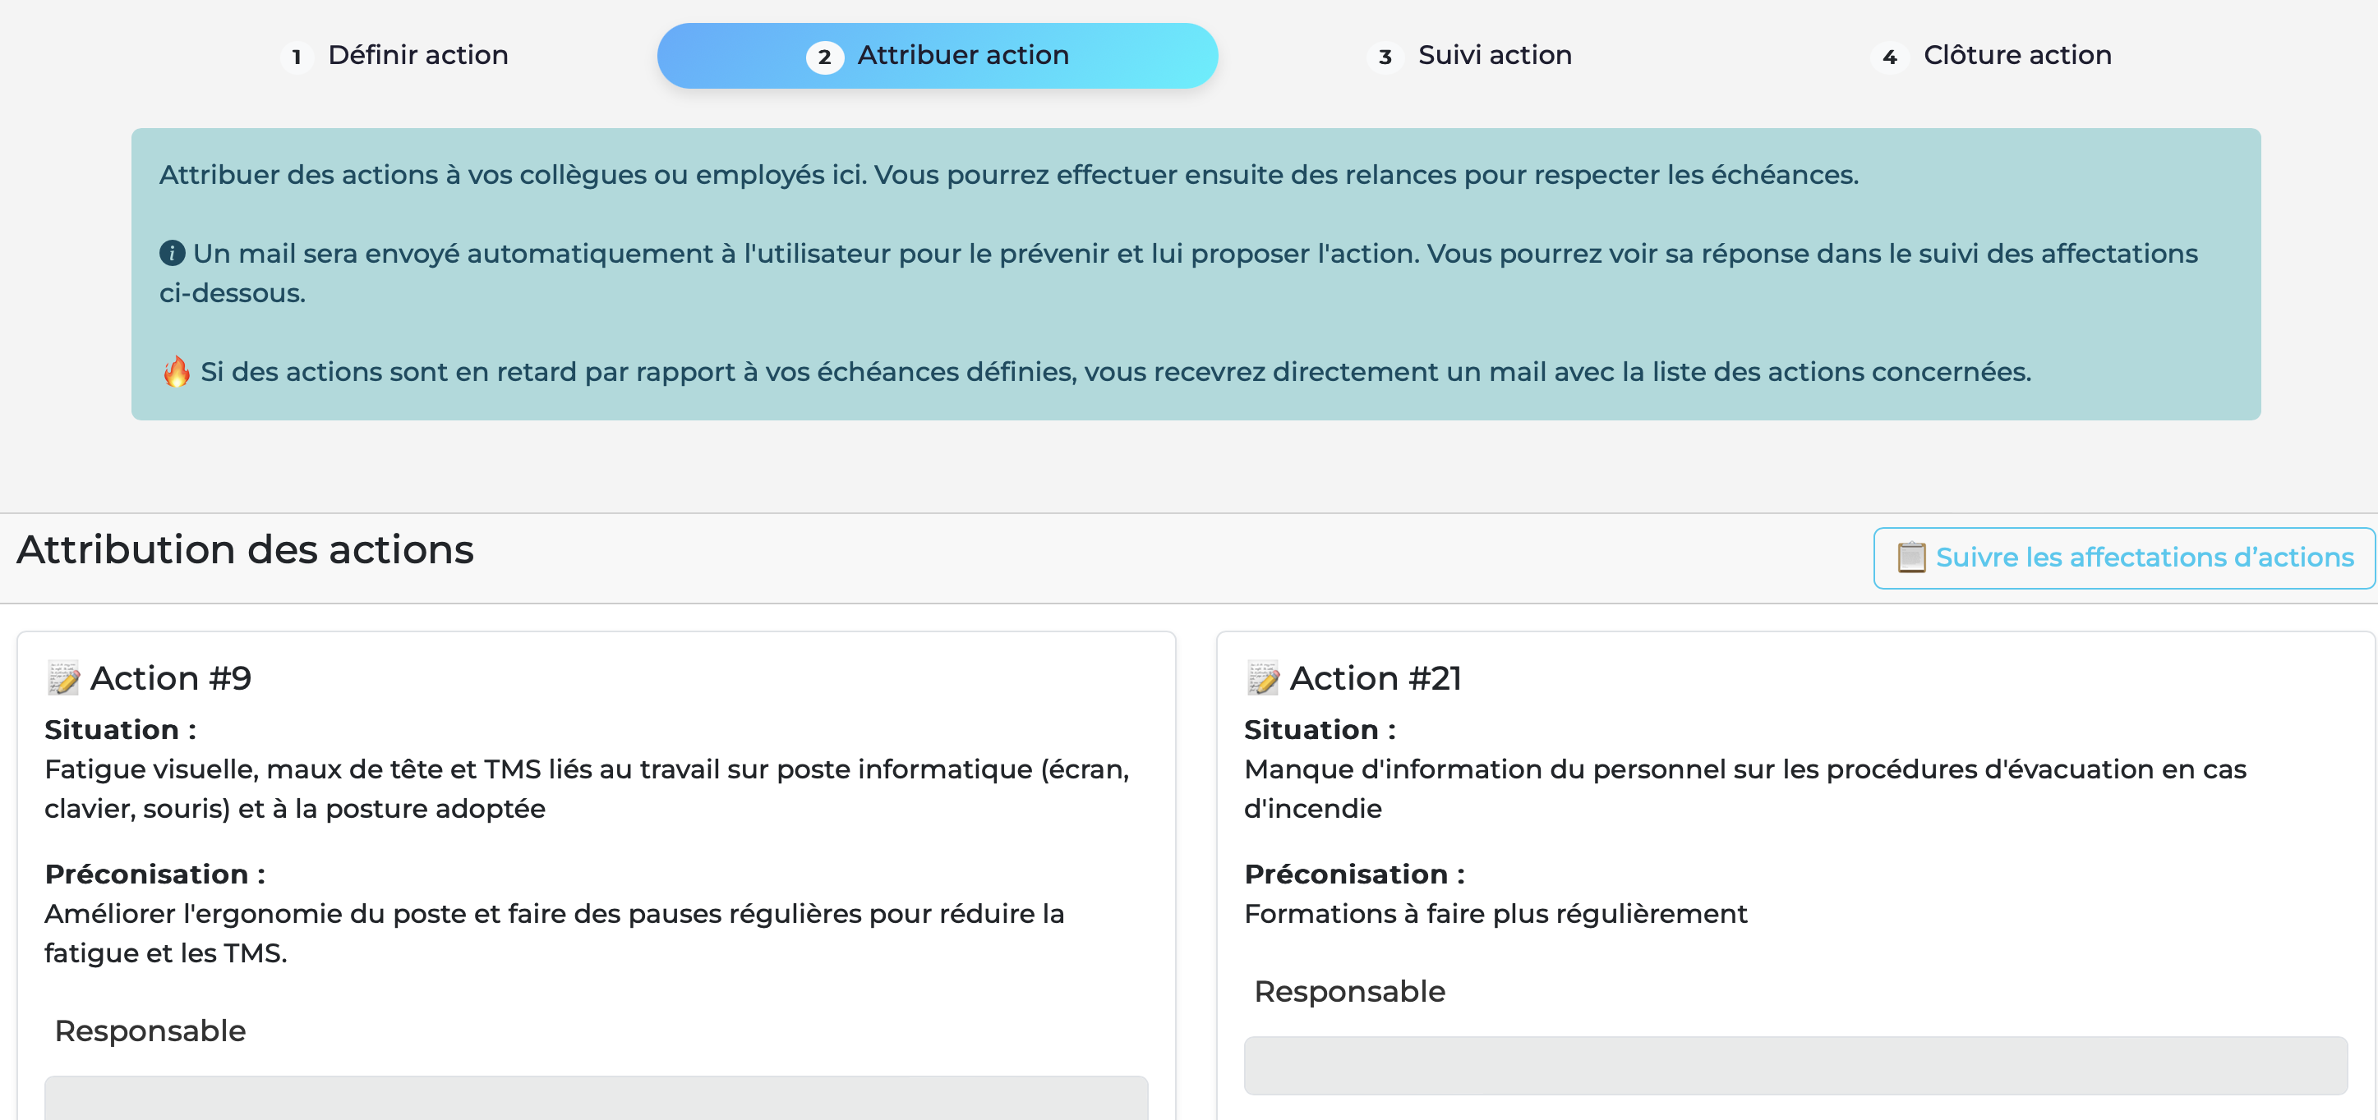Click the step number 1 circle badge
Viewport: 2378px width, 1120px height.
coord(297,57)
